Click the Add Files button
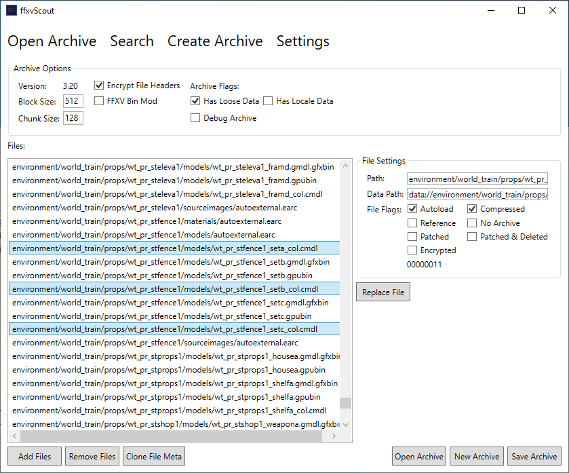Viewport: 569px width, 473px height. click(35, 457)
